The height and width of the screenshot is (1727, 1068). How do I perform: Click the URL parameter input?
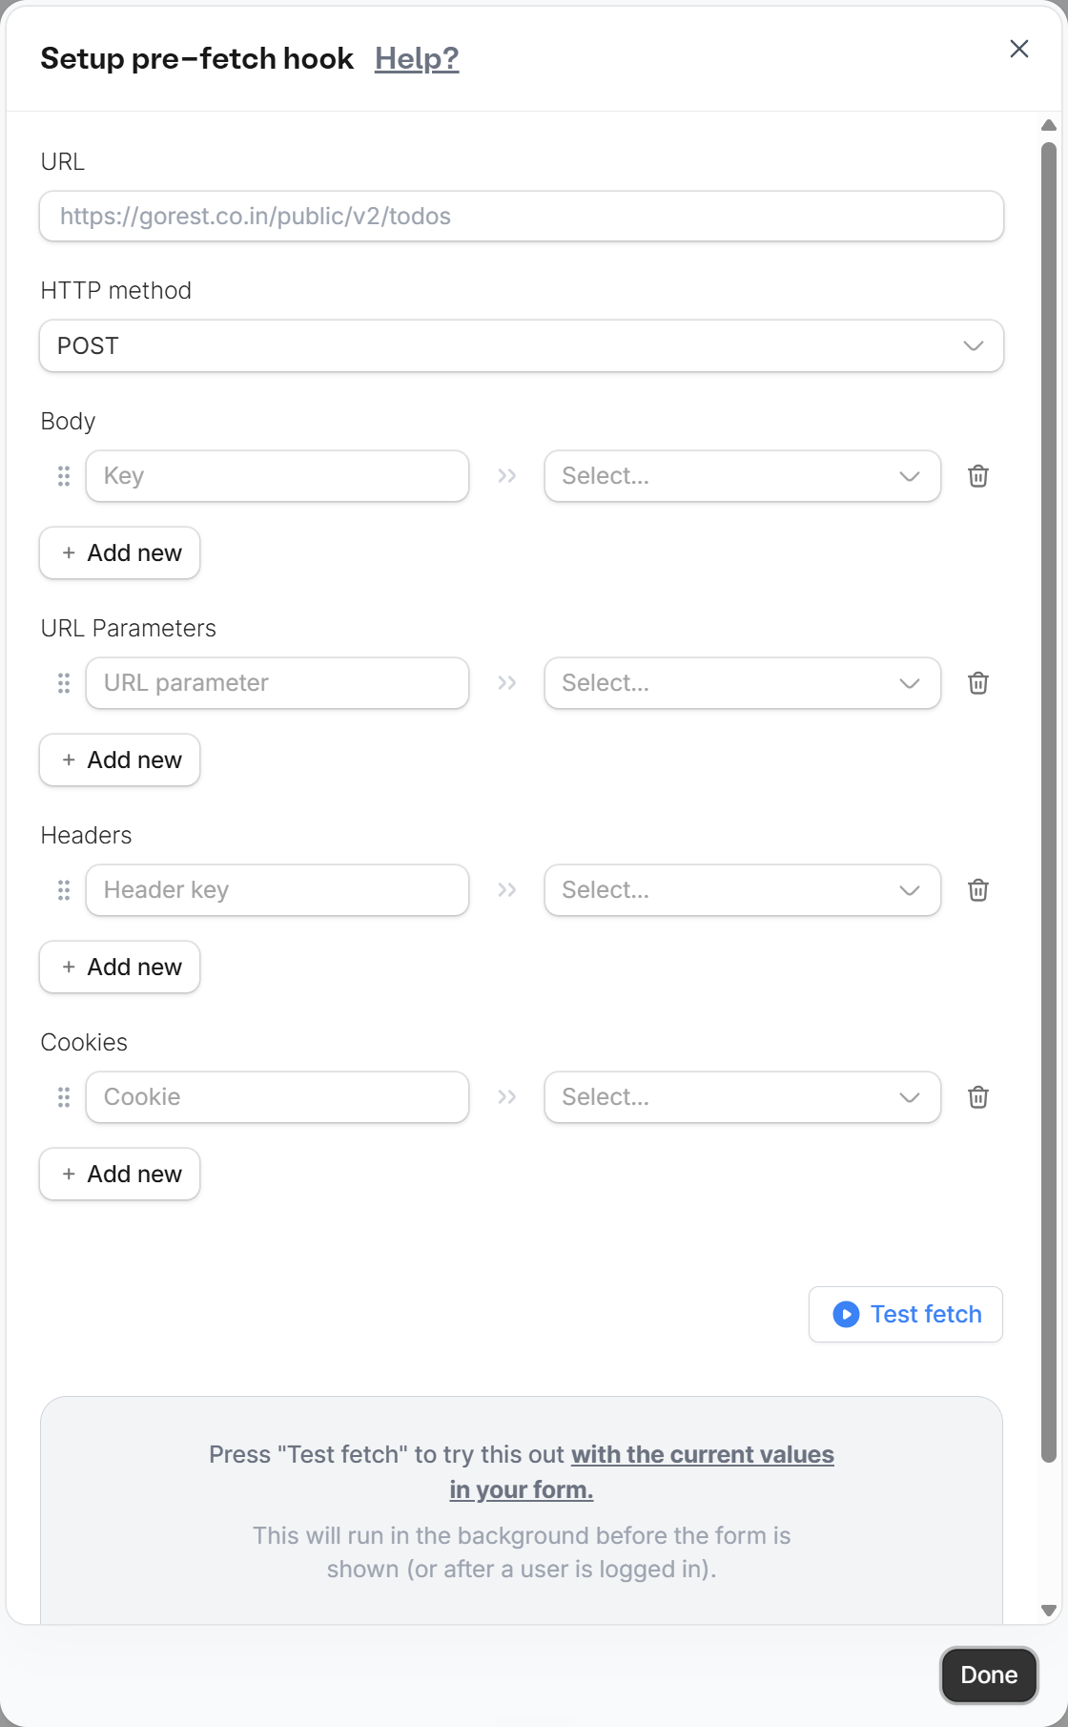pos(277,683)
